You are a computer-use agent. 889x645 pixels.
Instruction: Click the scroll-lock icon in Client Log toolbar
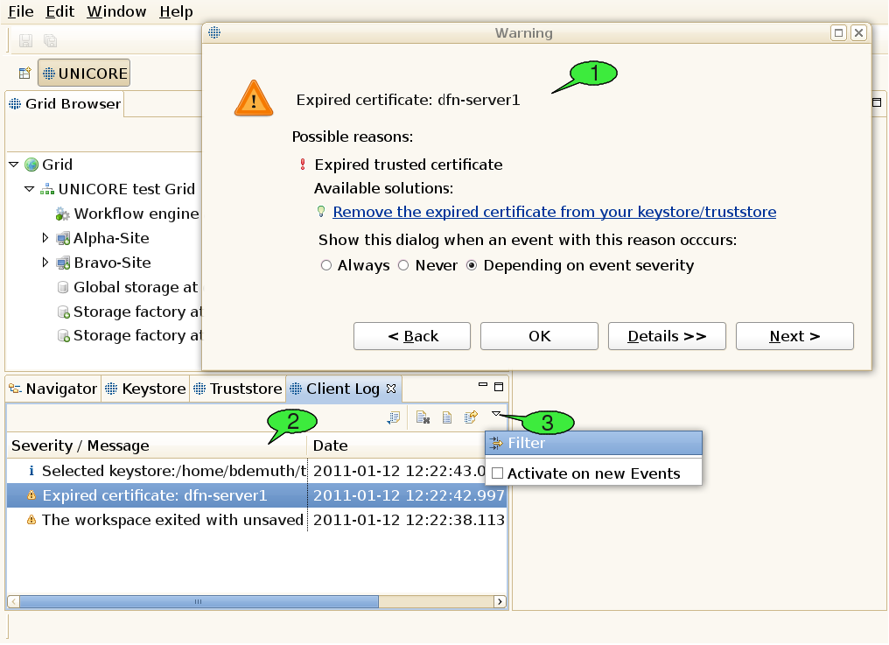point(394,417)
